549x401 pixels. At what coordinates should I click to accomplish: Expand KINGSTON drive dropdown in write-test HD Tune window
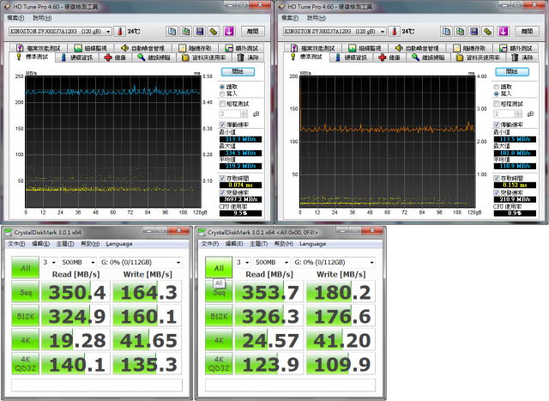(x=383, y=32)
